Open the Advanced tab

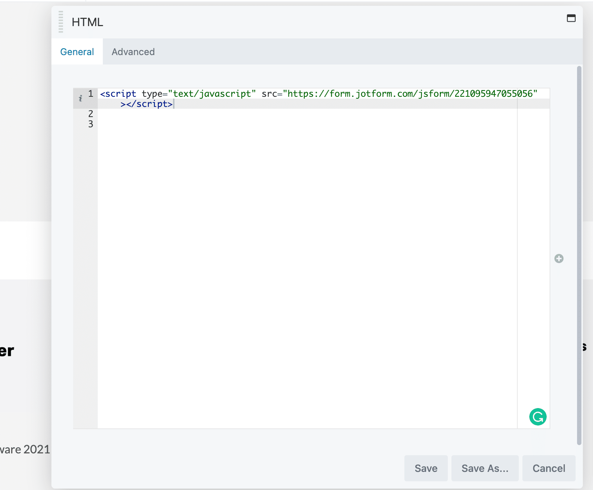click(133, 52)
